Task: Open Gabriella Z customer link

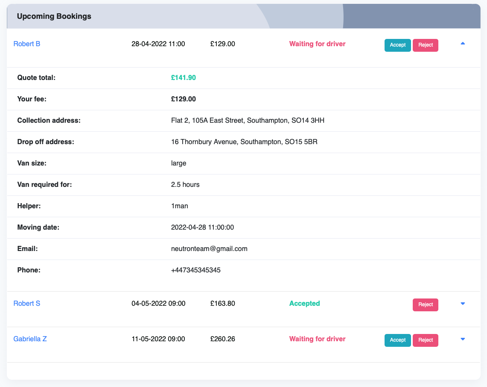Action: (x=30, y=339)
